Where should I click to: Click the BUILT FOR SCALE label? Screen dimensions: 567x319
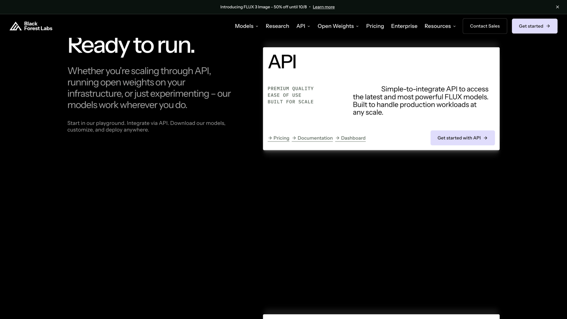(291, 102)
